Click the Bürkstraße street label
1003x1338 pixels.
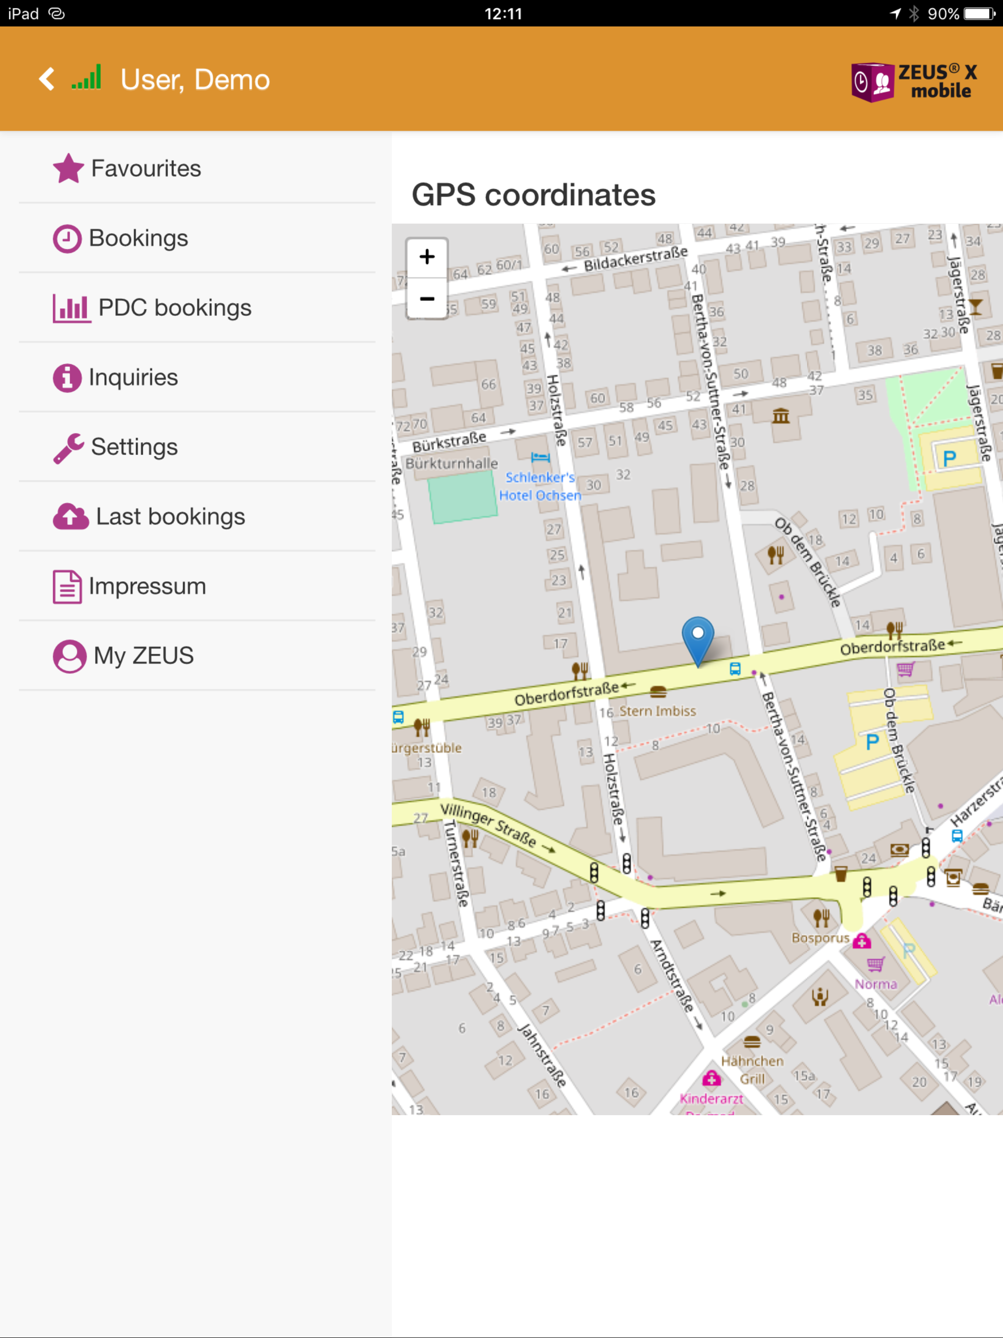pos(450,442)
